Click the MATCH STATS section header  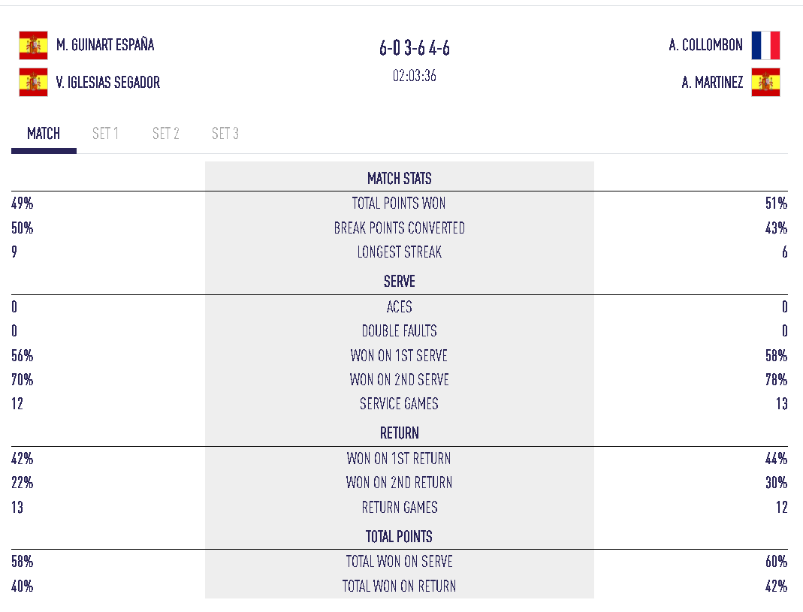click(400, 179)
